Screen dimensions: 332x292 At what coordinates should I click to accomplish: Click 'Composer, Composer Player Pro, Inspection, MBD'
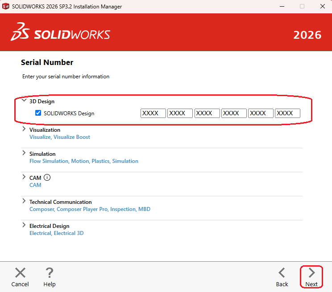pos(90,209)
